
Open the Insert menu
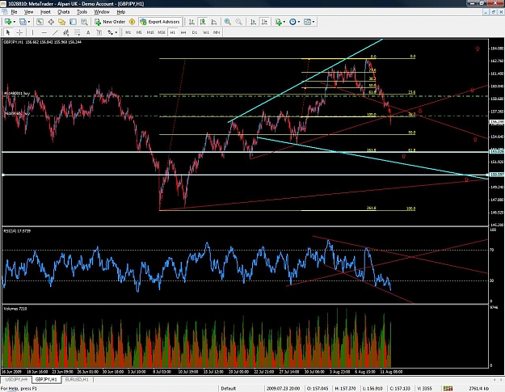pos(45,12)
